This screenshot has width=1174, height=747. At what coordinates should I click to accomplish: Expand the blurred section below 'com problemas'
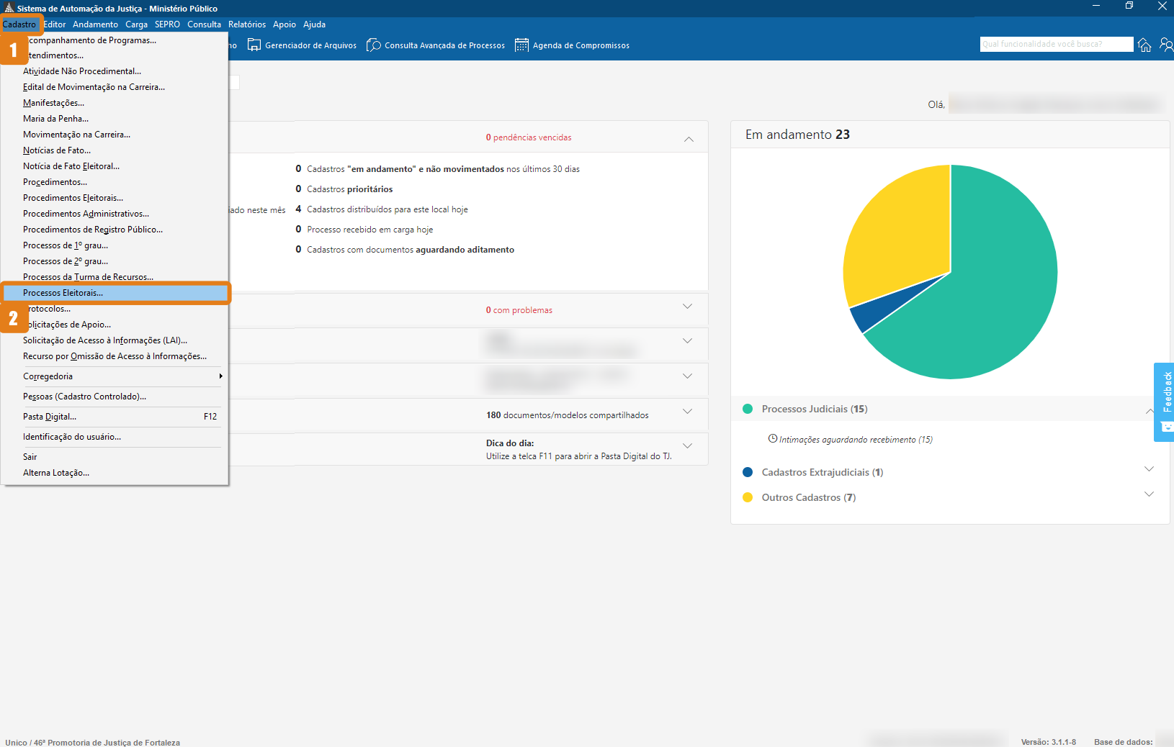click(x=687, y=341)
